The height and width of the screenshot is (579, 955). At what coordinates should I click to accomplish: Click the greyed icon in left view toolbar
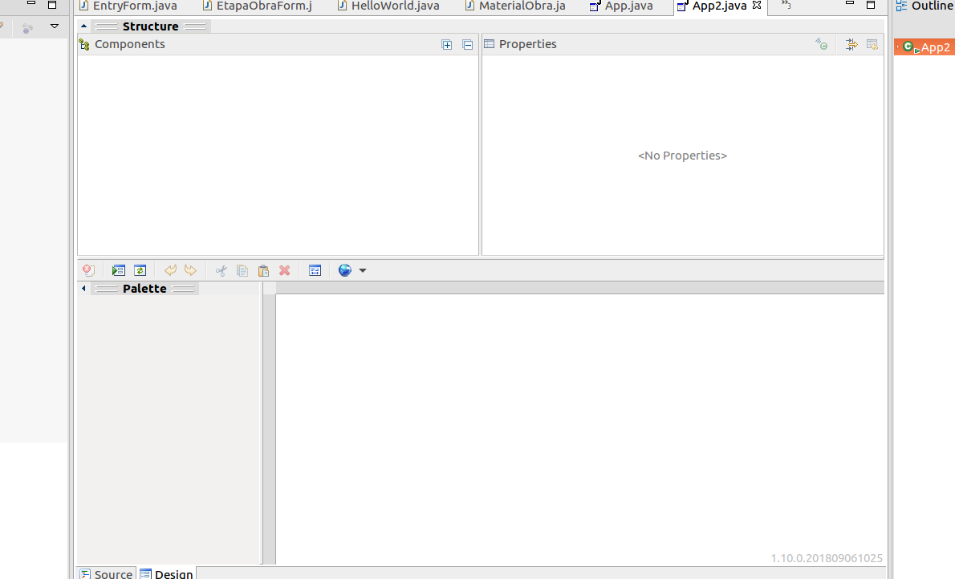[26, 28]
